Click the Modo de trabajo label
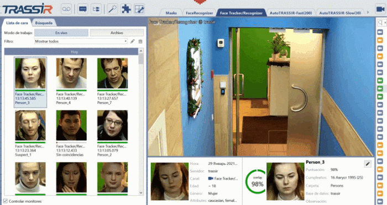The height and width of the screenshot is (205, 387). [x=18, y=33]
